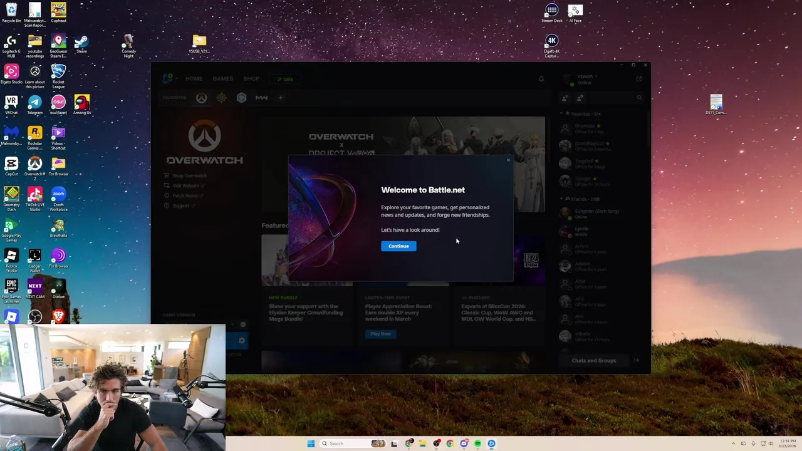Select Elgato 4K Capture desktop icon
Image resolution: width=802 pixels, height=451 pixels.
point(551,46)
